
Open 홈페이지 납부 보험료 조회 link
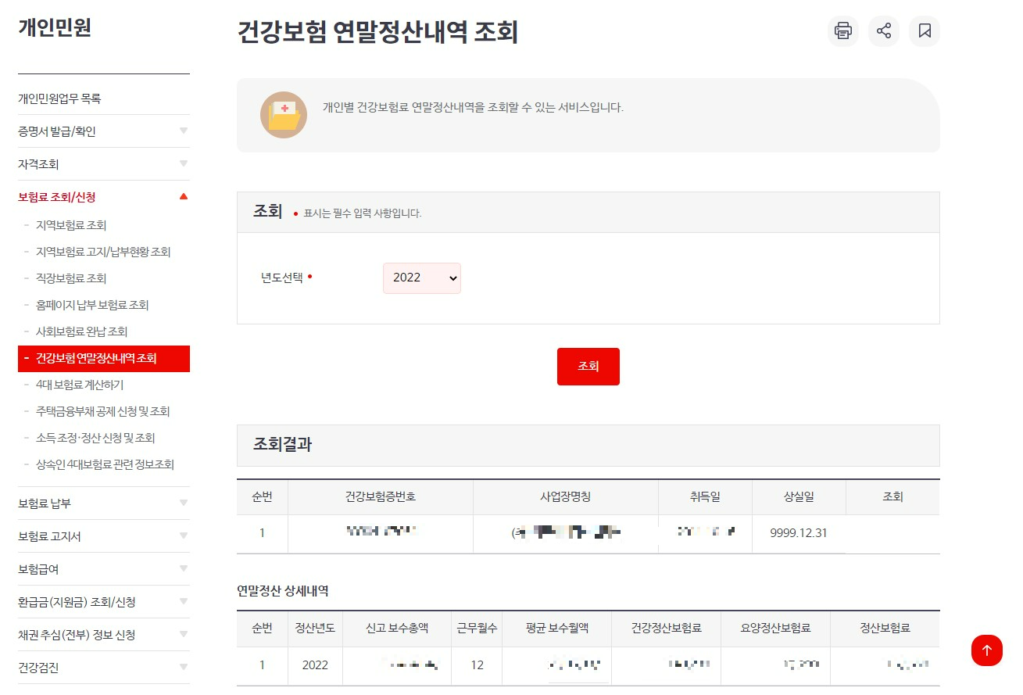coord(92,305)
